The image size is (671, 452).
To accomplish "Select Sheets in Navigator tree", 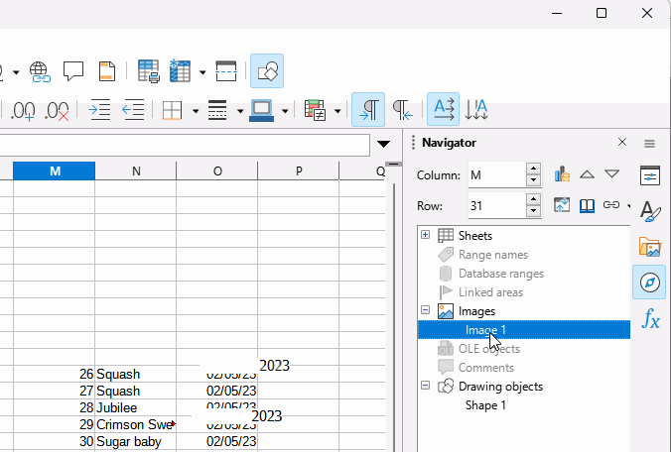I will coord(475,235).
